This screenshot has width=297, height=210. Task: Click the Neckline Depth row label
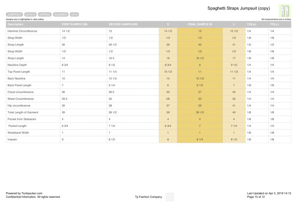point(17,65)
